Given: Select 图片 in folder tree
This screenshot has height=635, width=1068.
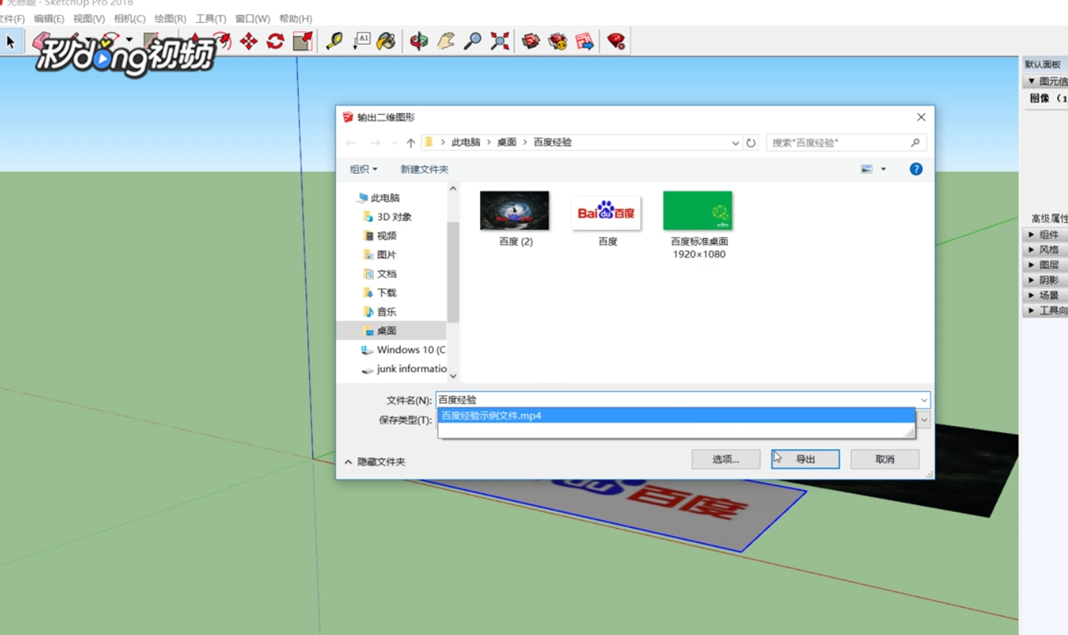Looking at the screenshot, I should point(387,254).
